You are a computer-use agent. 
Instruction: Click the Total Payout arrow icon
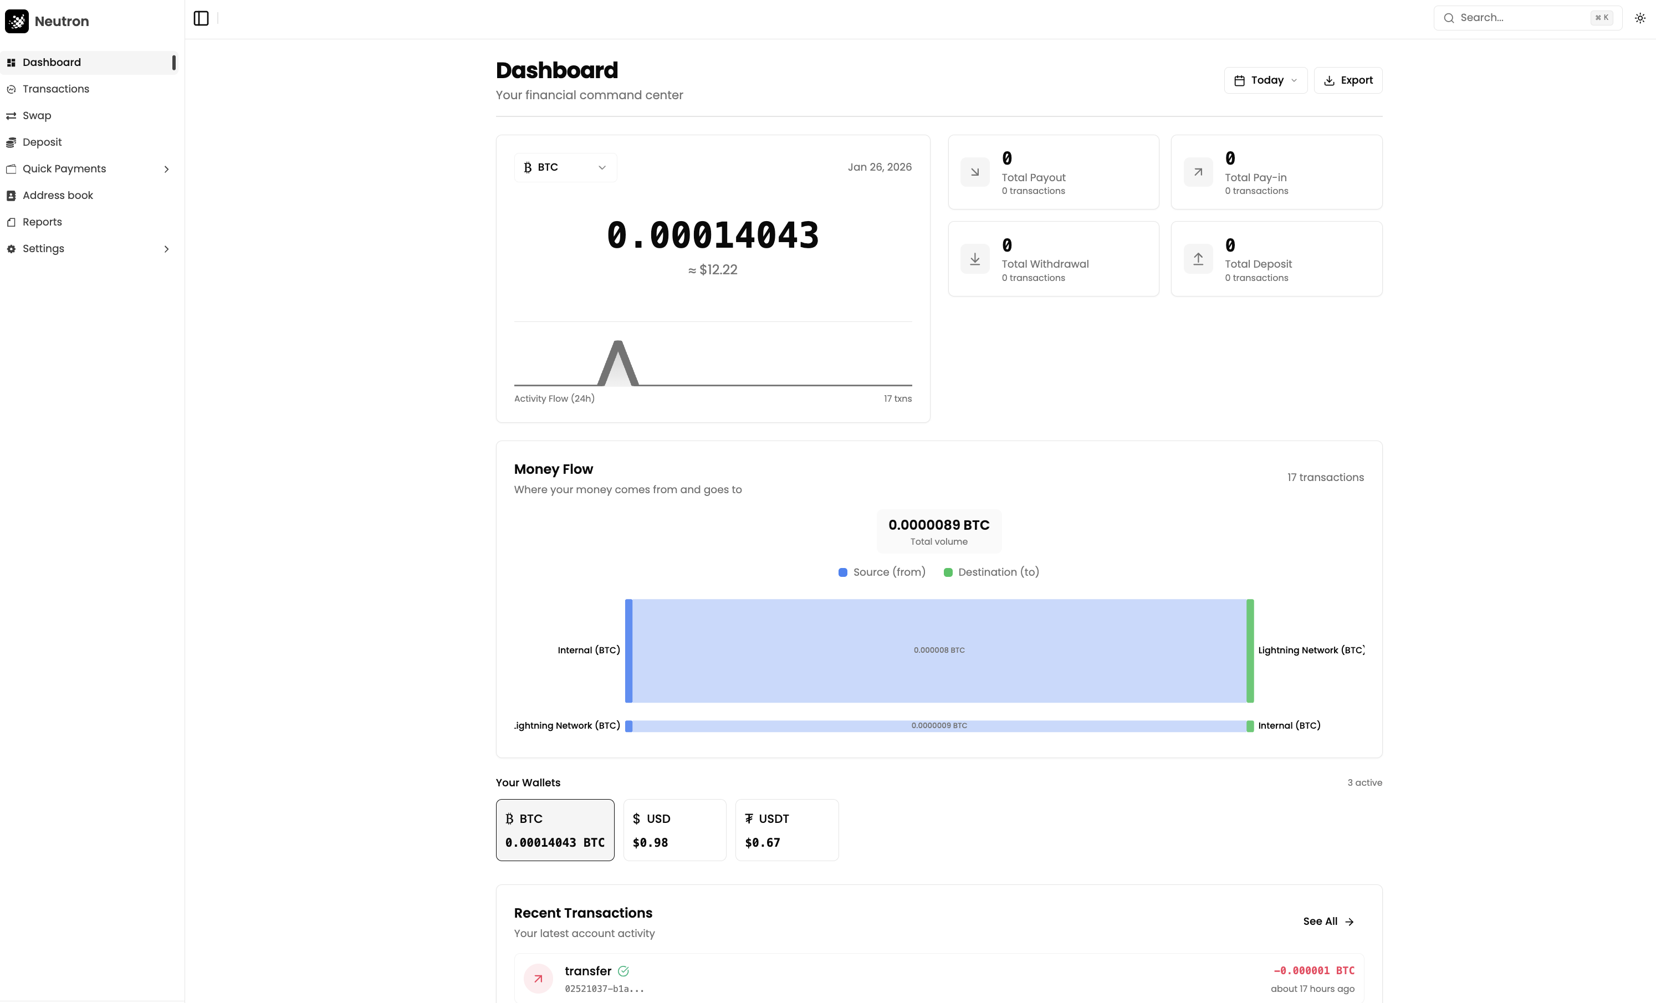tap(974, 172)
